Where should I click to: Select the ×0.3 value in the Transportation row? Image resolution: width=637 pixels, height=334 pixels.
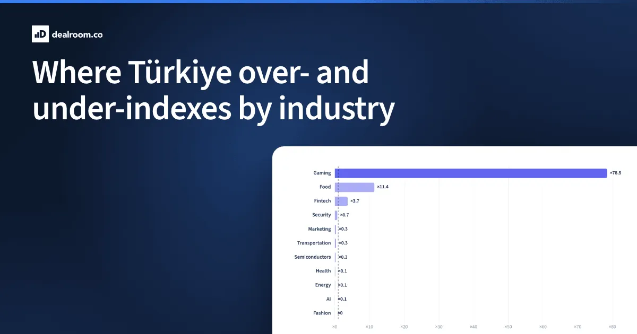[343, 243]
